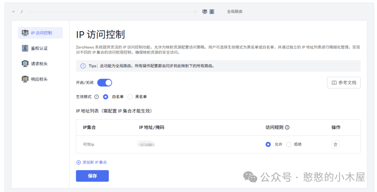Image resolution: width=377 pixels, height=192 pixels.
Task: Select the 白名单 radio option
Action: click(106, 97)
